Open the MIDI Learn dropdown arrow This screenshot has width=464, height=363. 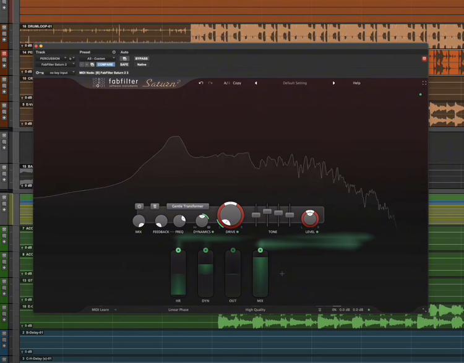[116, 310]
